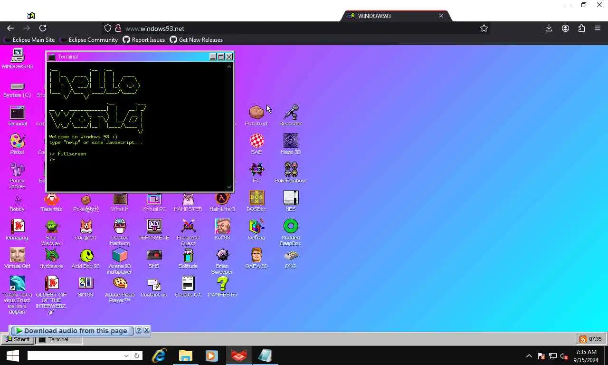The height and width of the screenshot is (365, 608).
Task: Open Eclipse Community bookmark
Action: [88, 40]
